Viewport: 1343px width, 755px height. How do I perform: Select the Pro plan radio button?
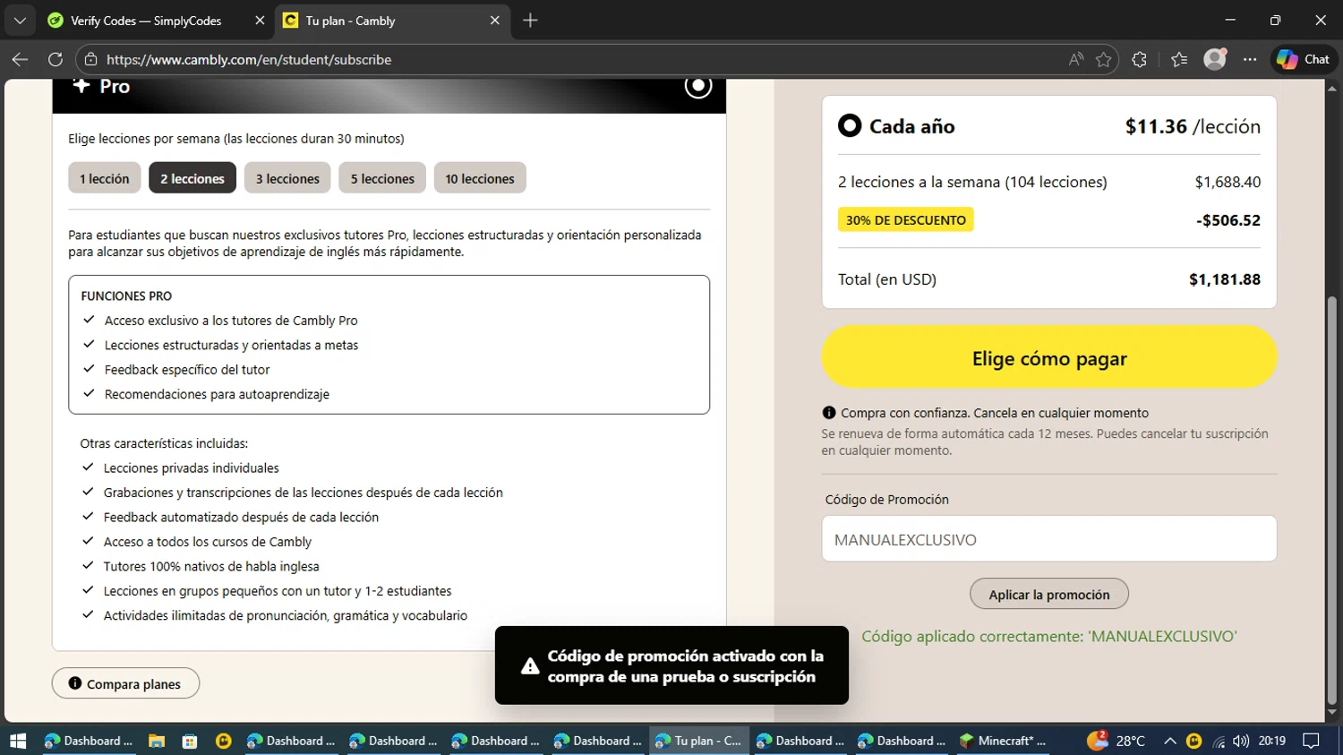click(x=698, y=86)
